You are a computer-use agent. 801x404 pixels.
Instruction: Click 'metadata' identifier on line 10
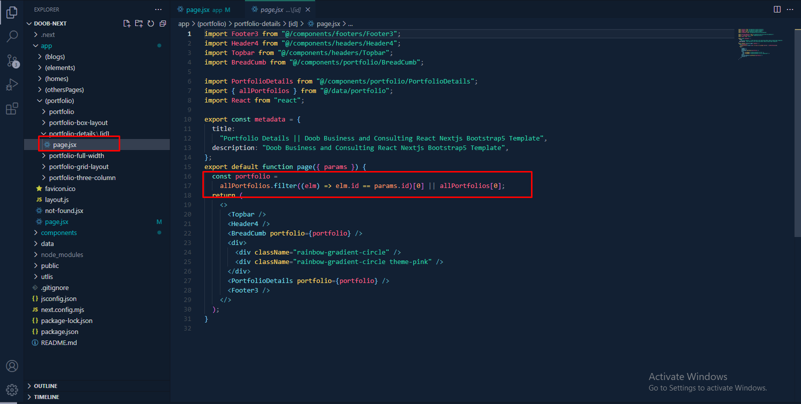click(270, 119)
